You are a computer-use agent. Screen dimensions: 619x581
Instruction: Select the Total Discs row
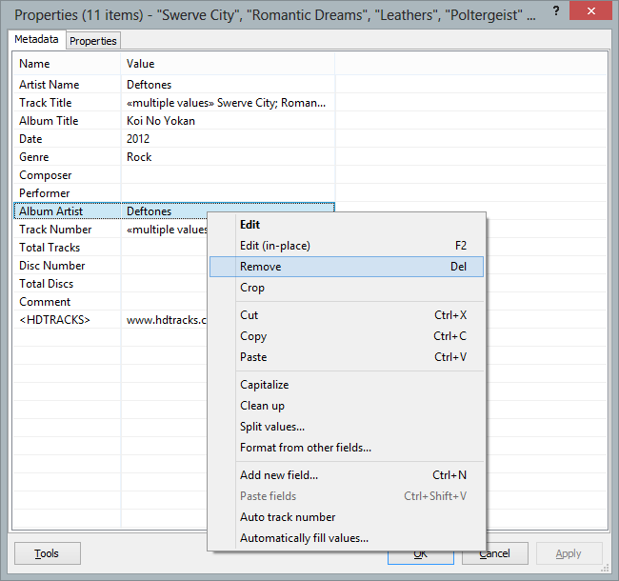coord(110,284)
